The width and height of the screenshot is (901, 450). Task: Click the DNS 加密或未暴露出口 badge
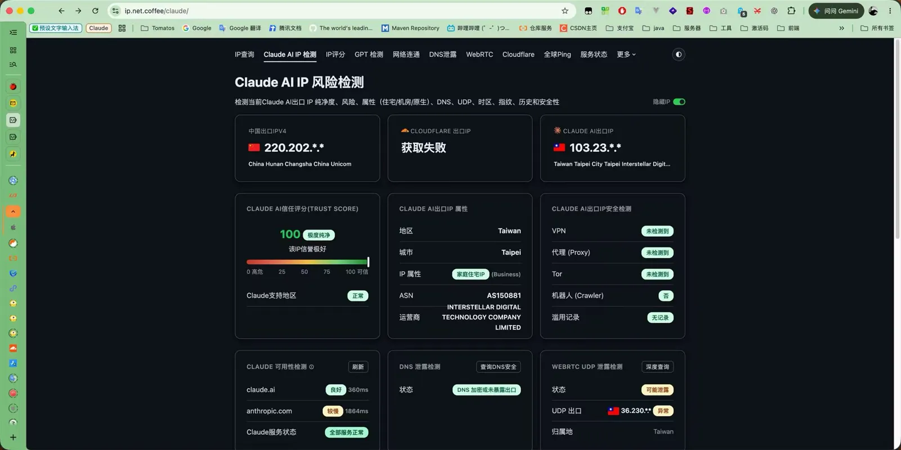coord(487,390)
